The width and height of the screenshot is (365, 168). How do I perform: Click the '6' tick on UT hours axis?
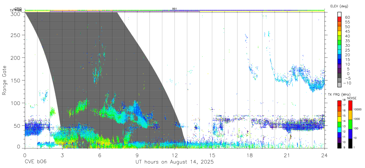point(100,156)
